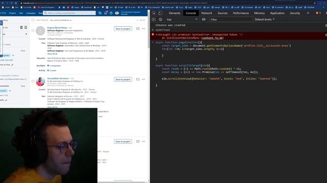
Task: Tick the select-all results checkbox
Action: (x=33, y=20)
